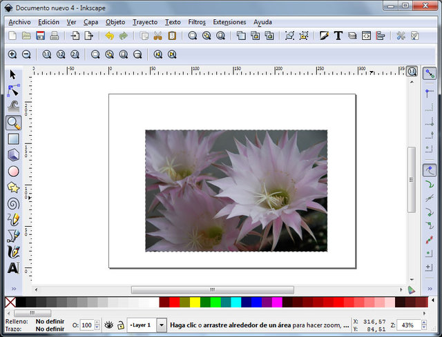Open the Filtros menu
The image size is (442, 337).
click(x=196, y=22)
